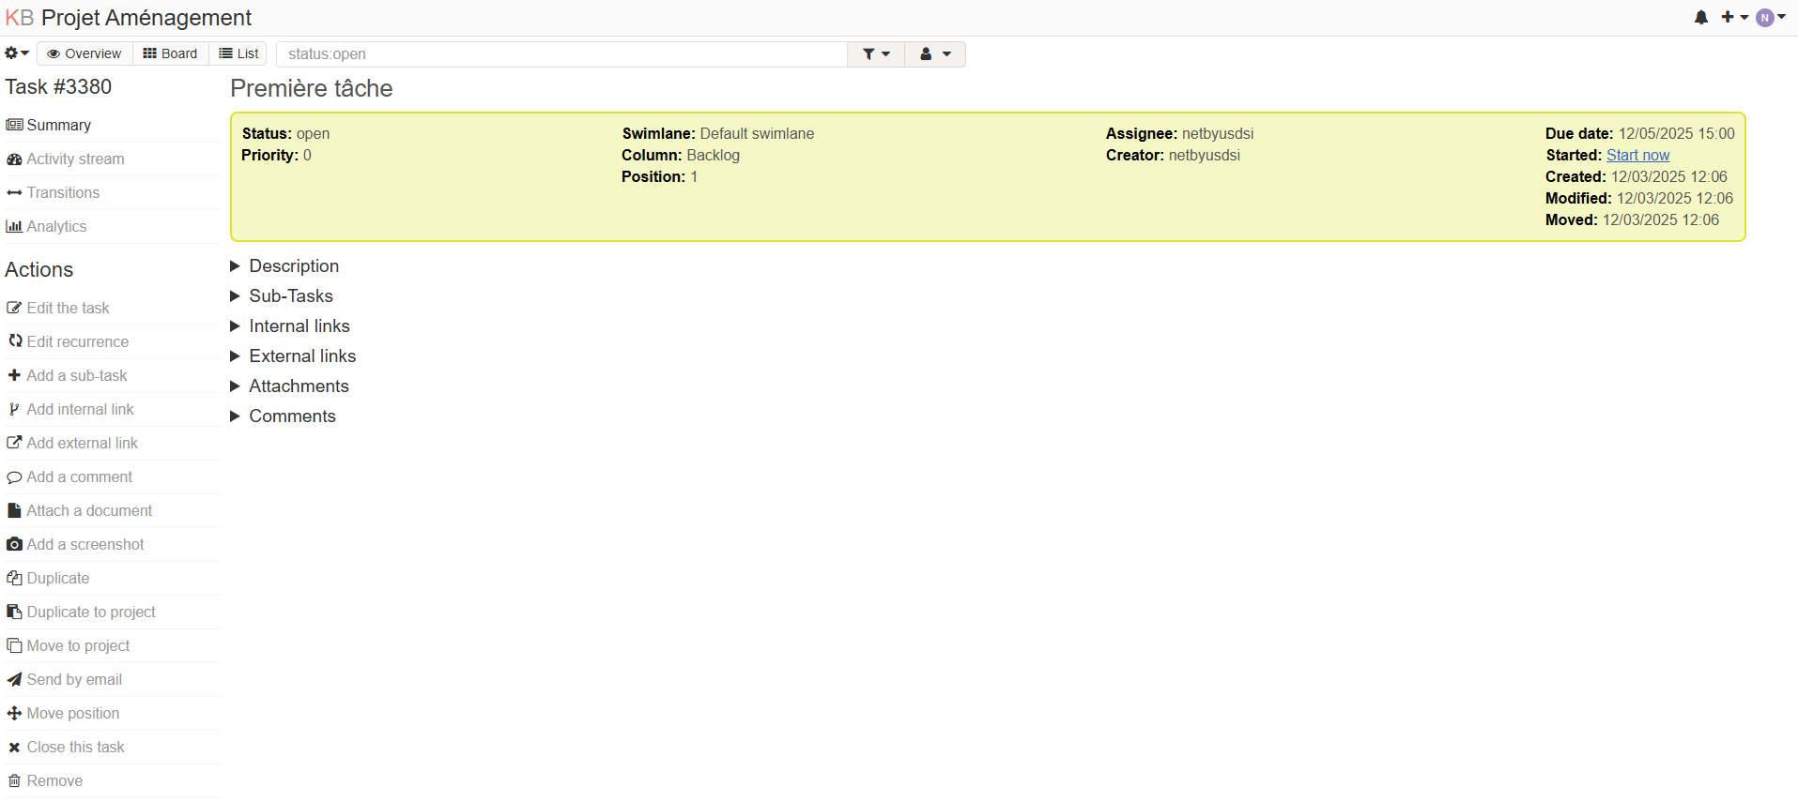Viewport: 1798px width, 802px height.
Task: Open the project settings gear menu
Action: 16,53
